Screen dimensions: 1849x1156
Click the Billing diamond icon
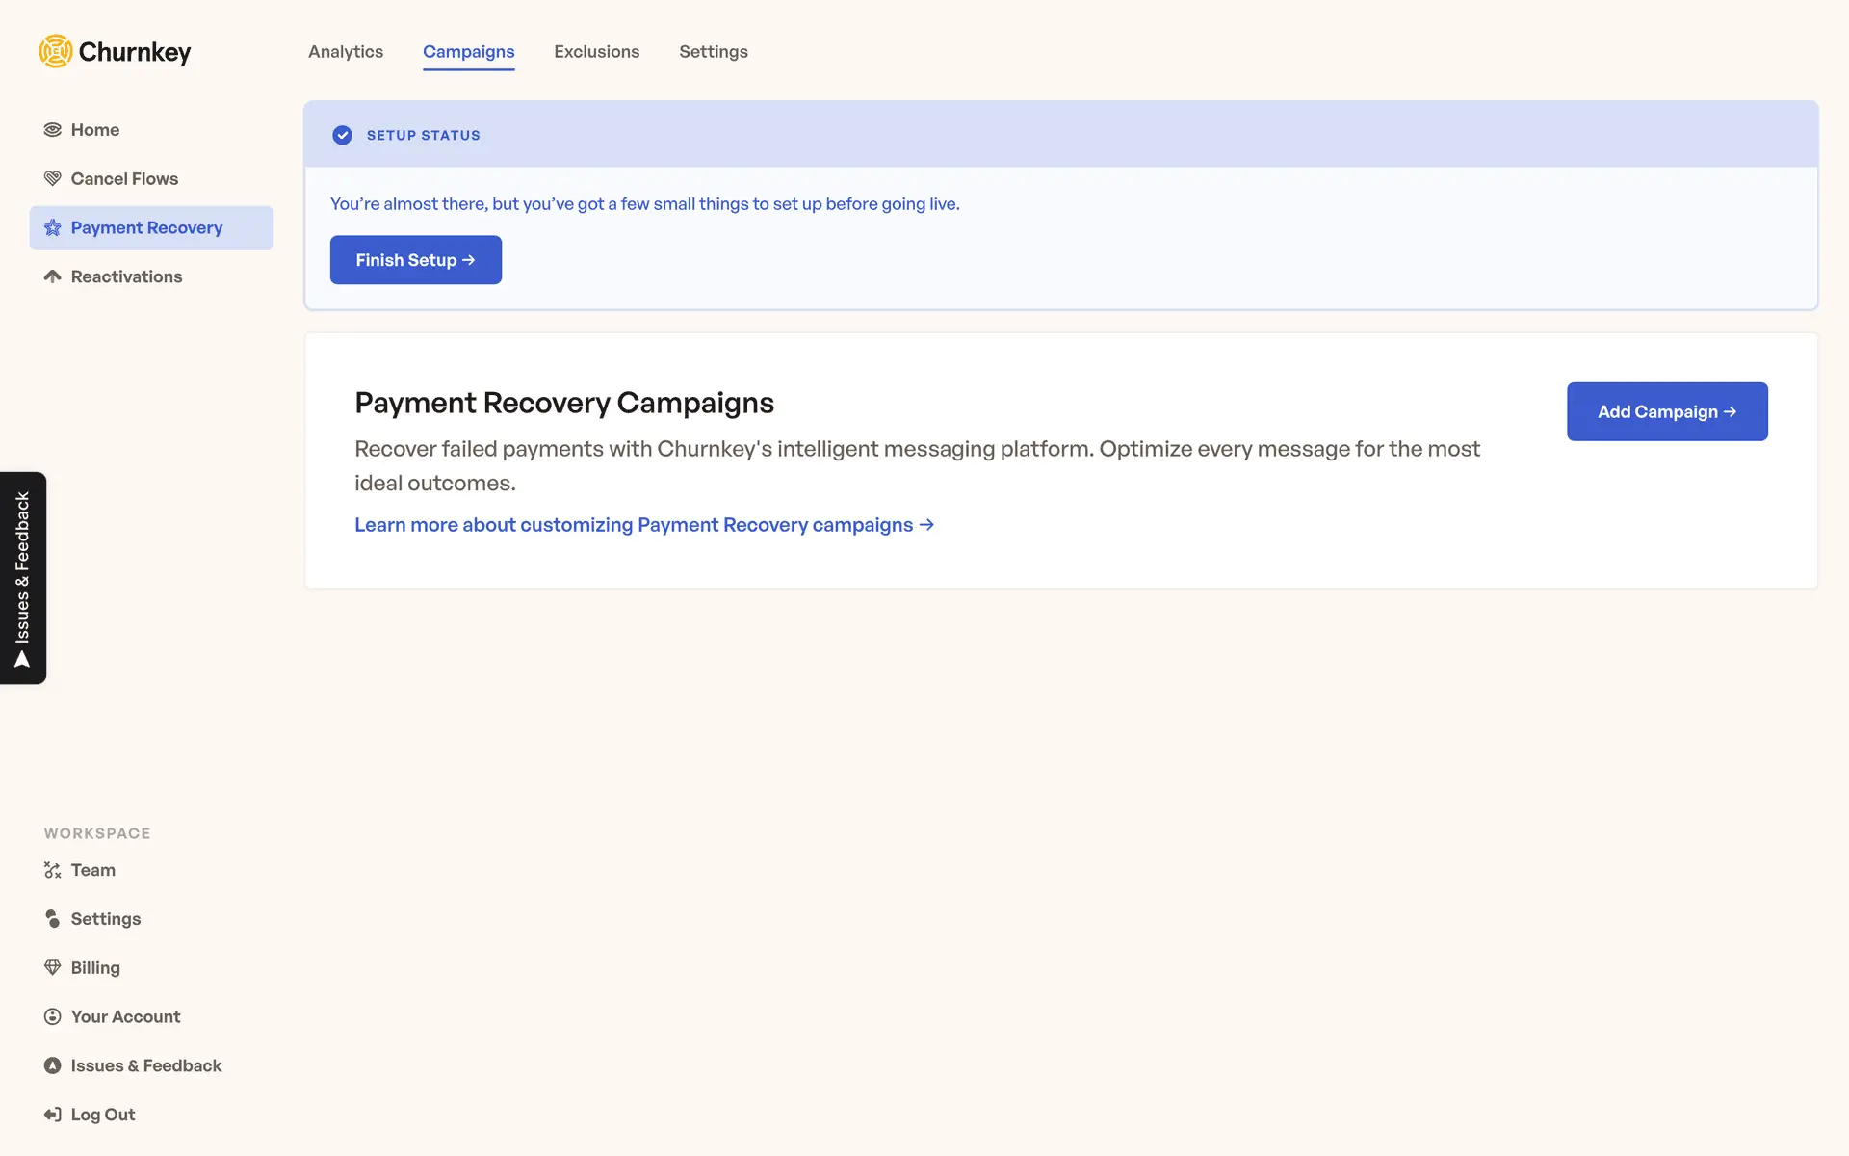click(x=53, y=967)
